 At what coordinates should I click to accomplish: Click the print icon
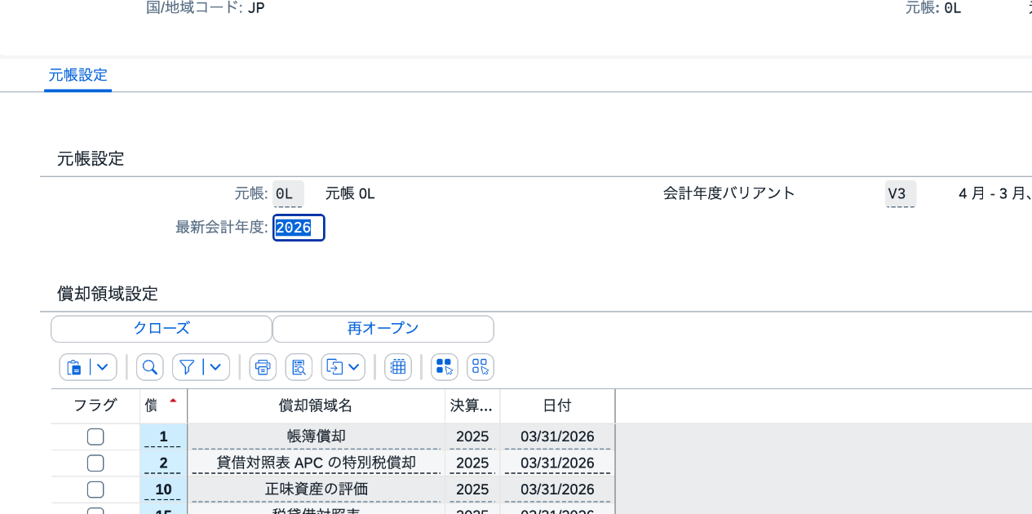[x=263, y=367]
